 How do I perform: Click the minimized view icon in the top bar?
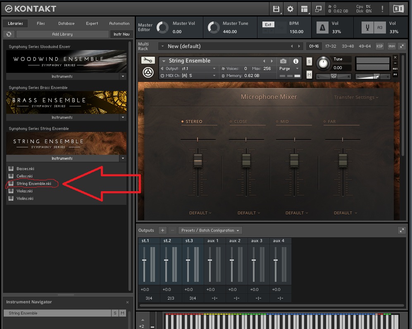[x=318, y=9]
